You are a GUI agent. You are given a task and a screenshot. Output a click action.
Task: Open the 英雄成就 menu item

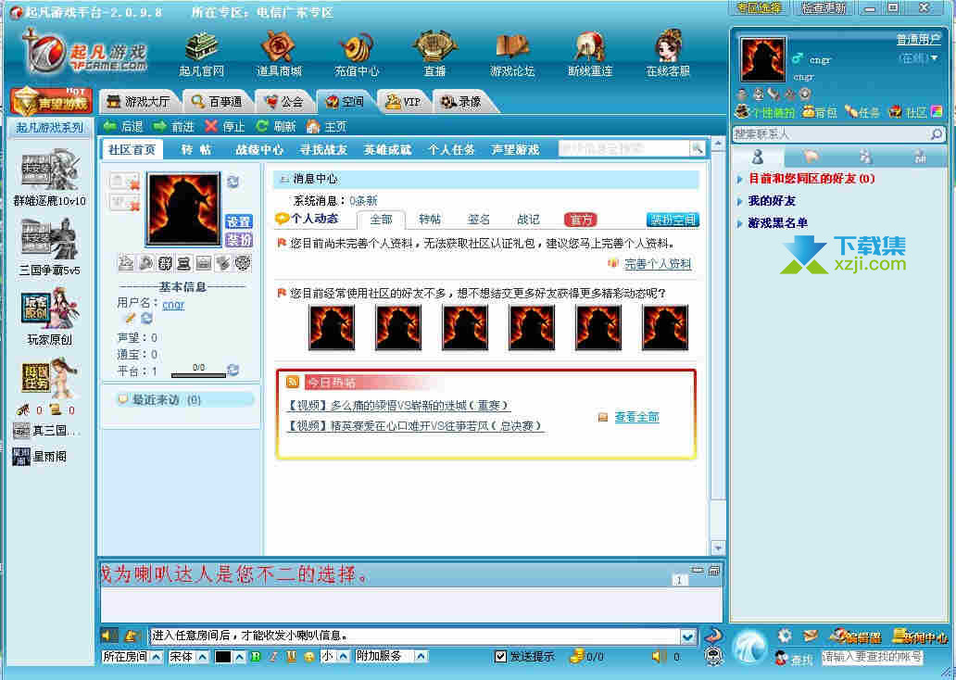coord(388,149)
